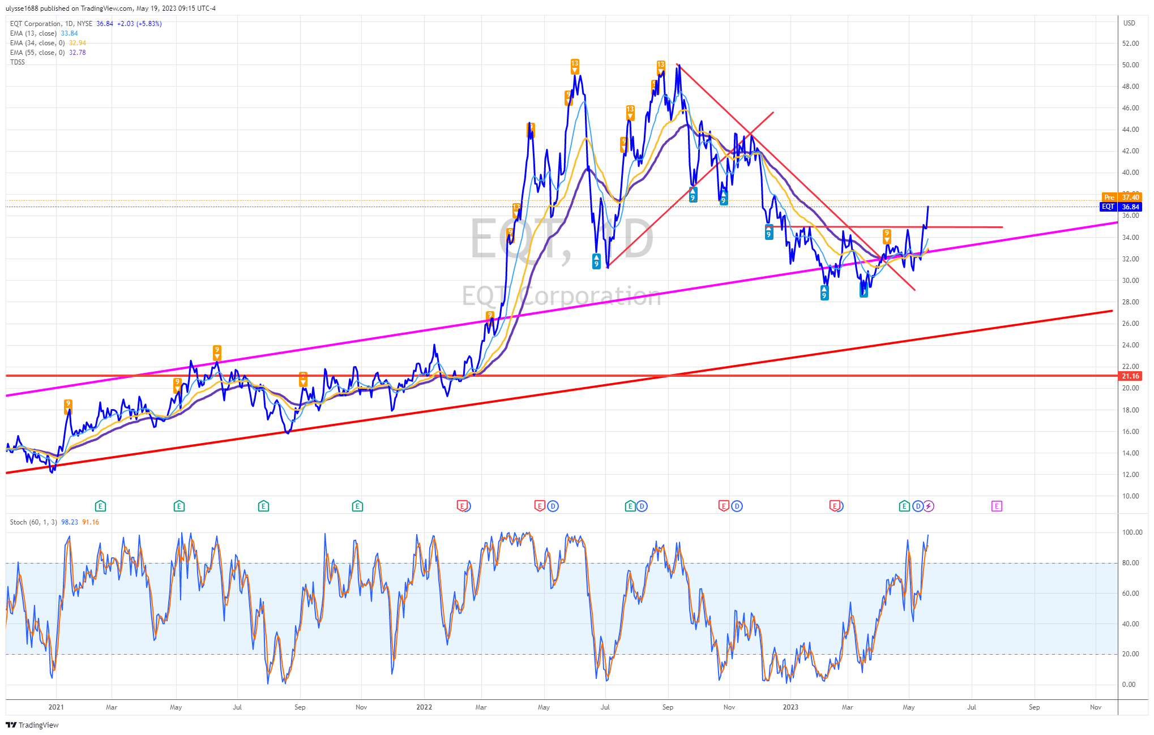1154x735 pixels.
Task: Click the TradingView logo in the footer
Action: [x=32, y=725]
